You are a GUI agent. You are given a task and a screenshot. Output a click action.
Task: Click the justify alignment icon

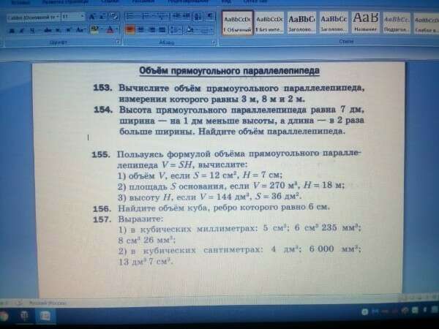pyautogui.click(x=162, y=29)
